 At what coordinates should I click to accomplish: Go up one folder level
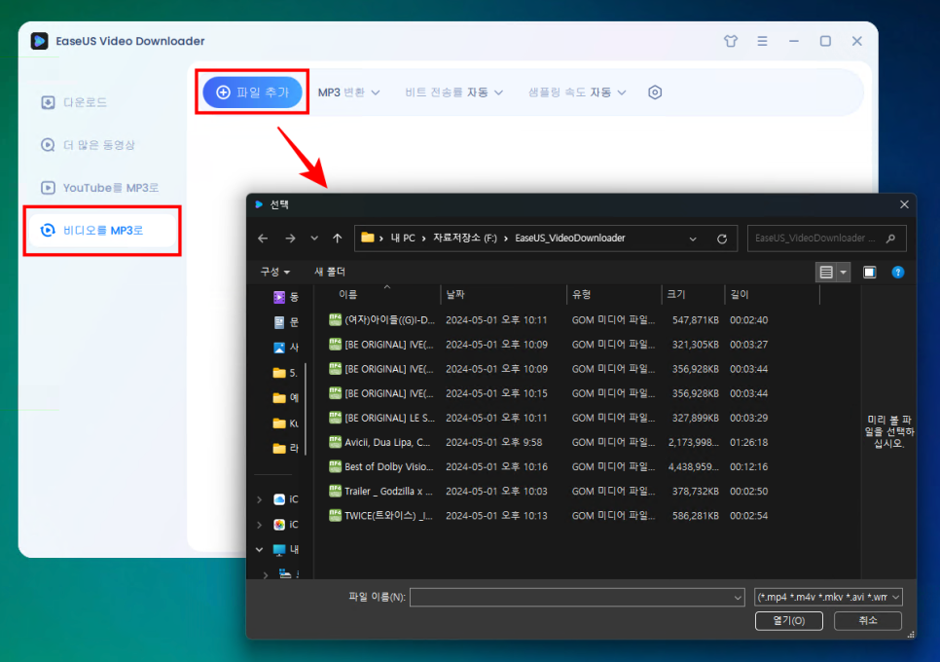[338, 239]
